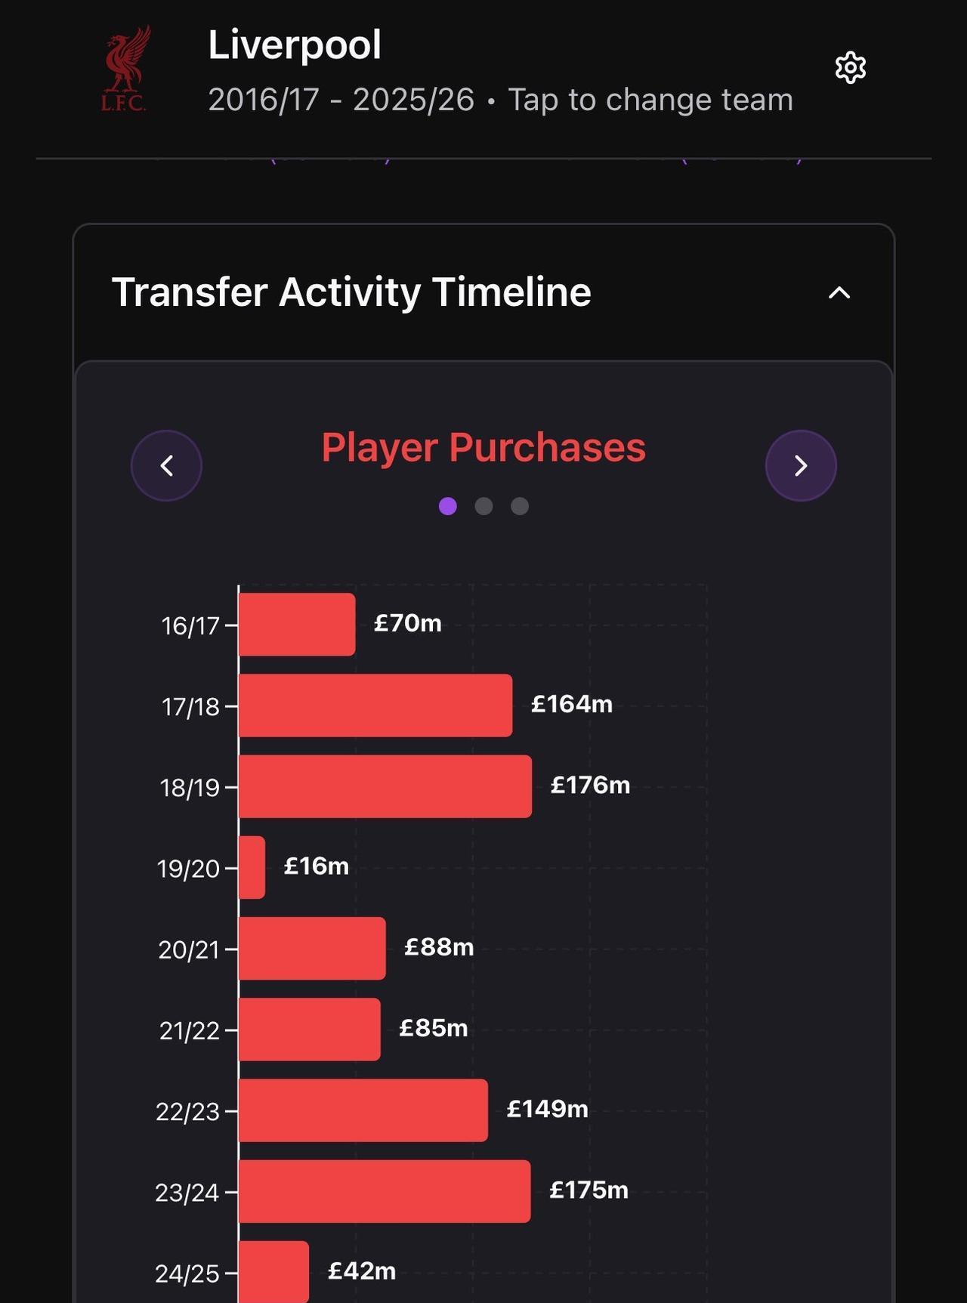Tap the Liverpool team name to change team
967x1303 pixels.
point(295,45)
